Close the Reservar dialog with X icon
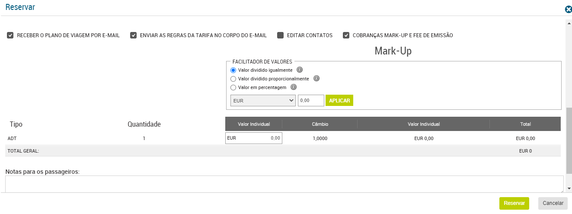The image size is (572, 214). (569, 10)
